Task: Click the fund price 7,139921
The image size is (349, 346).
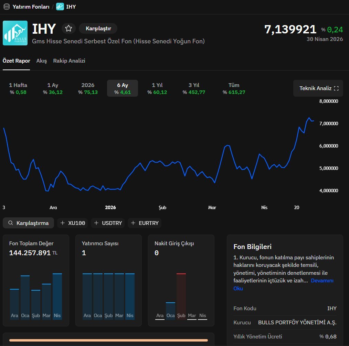Action: (290, 29)
